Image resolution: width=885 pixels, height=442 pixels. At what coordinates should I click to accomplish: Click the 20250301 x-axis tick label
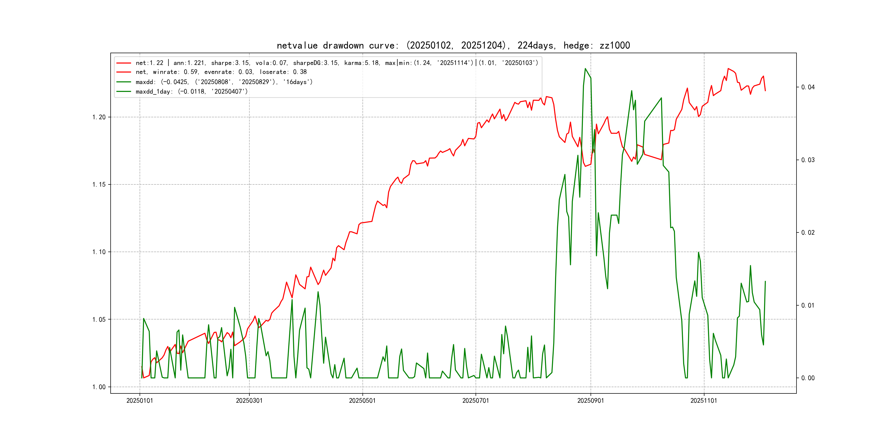[x=249, y=401]
